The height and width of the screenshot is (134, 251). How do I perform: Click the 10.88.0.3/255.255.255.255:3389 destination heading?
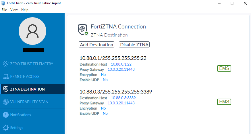[116, 92]
